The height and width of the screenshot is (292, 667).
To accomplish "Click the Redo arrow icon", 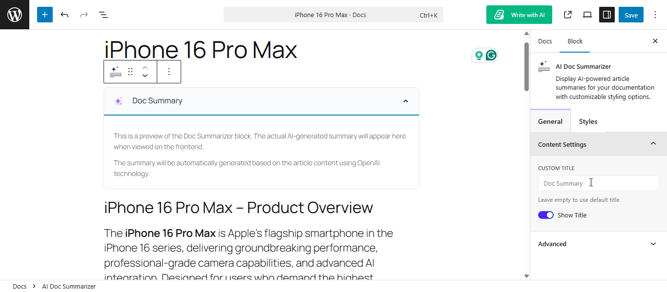I will (x=83, y=14).
